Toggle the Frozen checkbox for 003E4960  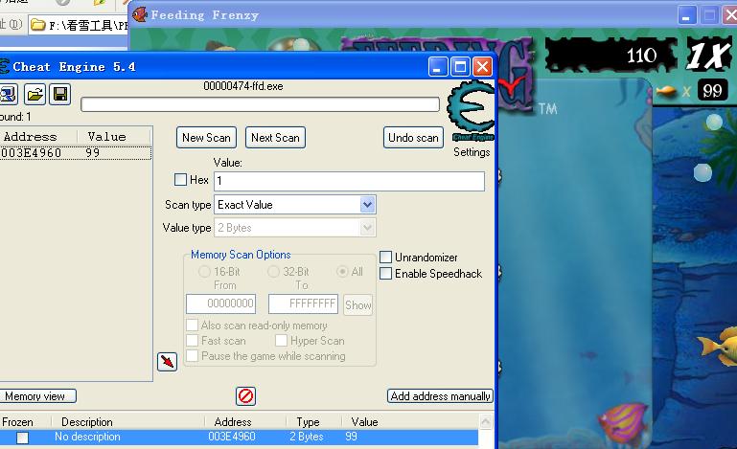(22, 438)
